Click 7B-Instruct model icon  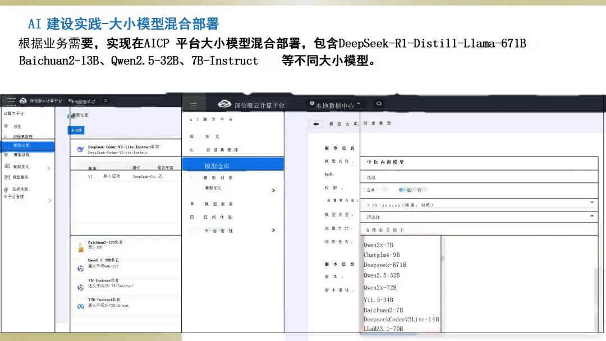(x=80, y=287)
